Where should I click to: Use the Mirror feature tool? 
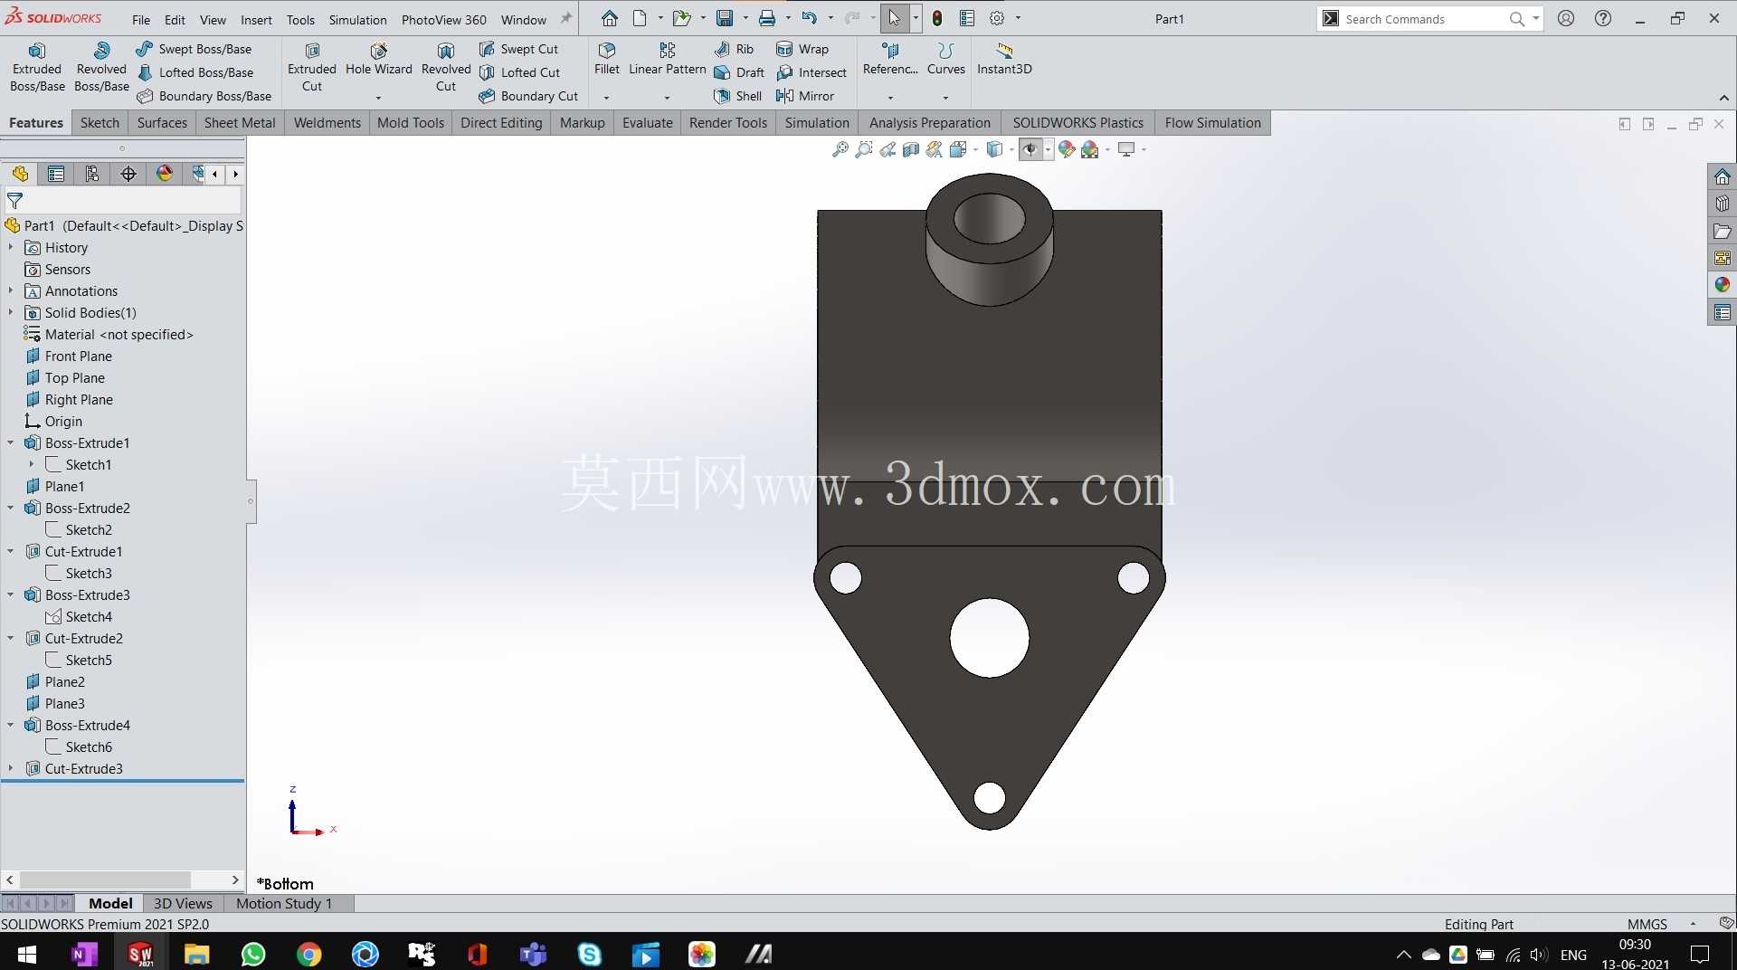pyautogui.click(x=805, y=96)
